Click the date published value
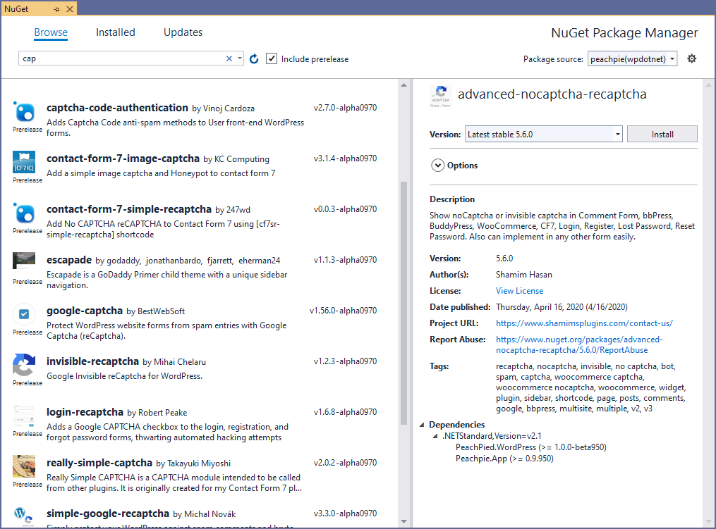The image size is (716, 529). point(562,307)
